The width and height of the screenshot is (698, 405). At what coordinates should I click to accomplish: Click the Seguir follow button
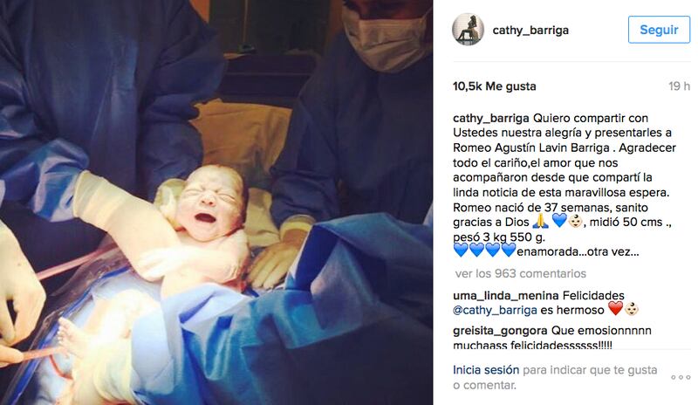[x=659, y=30]
